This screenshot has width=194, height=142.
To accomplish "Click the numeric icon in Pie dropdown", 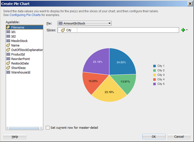I will coord(60,23).
